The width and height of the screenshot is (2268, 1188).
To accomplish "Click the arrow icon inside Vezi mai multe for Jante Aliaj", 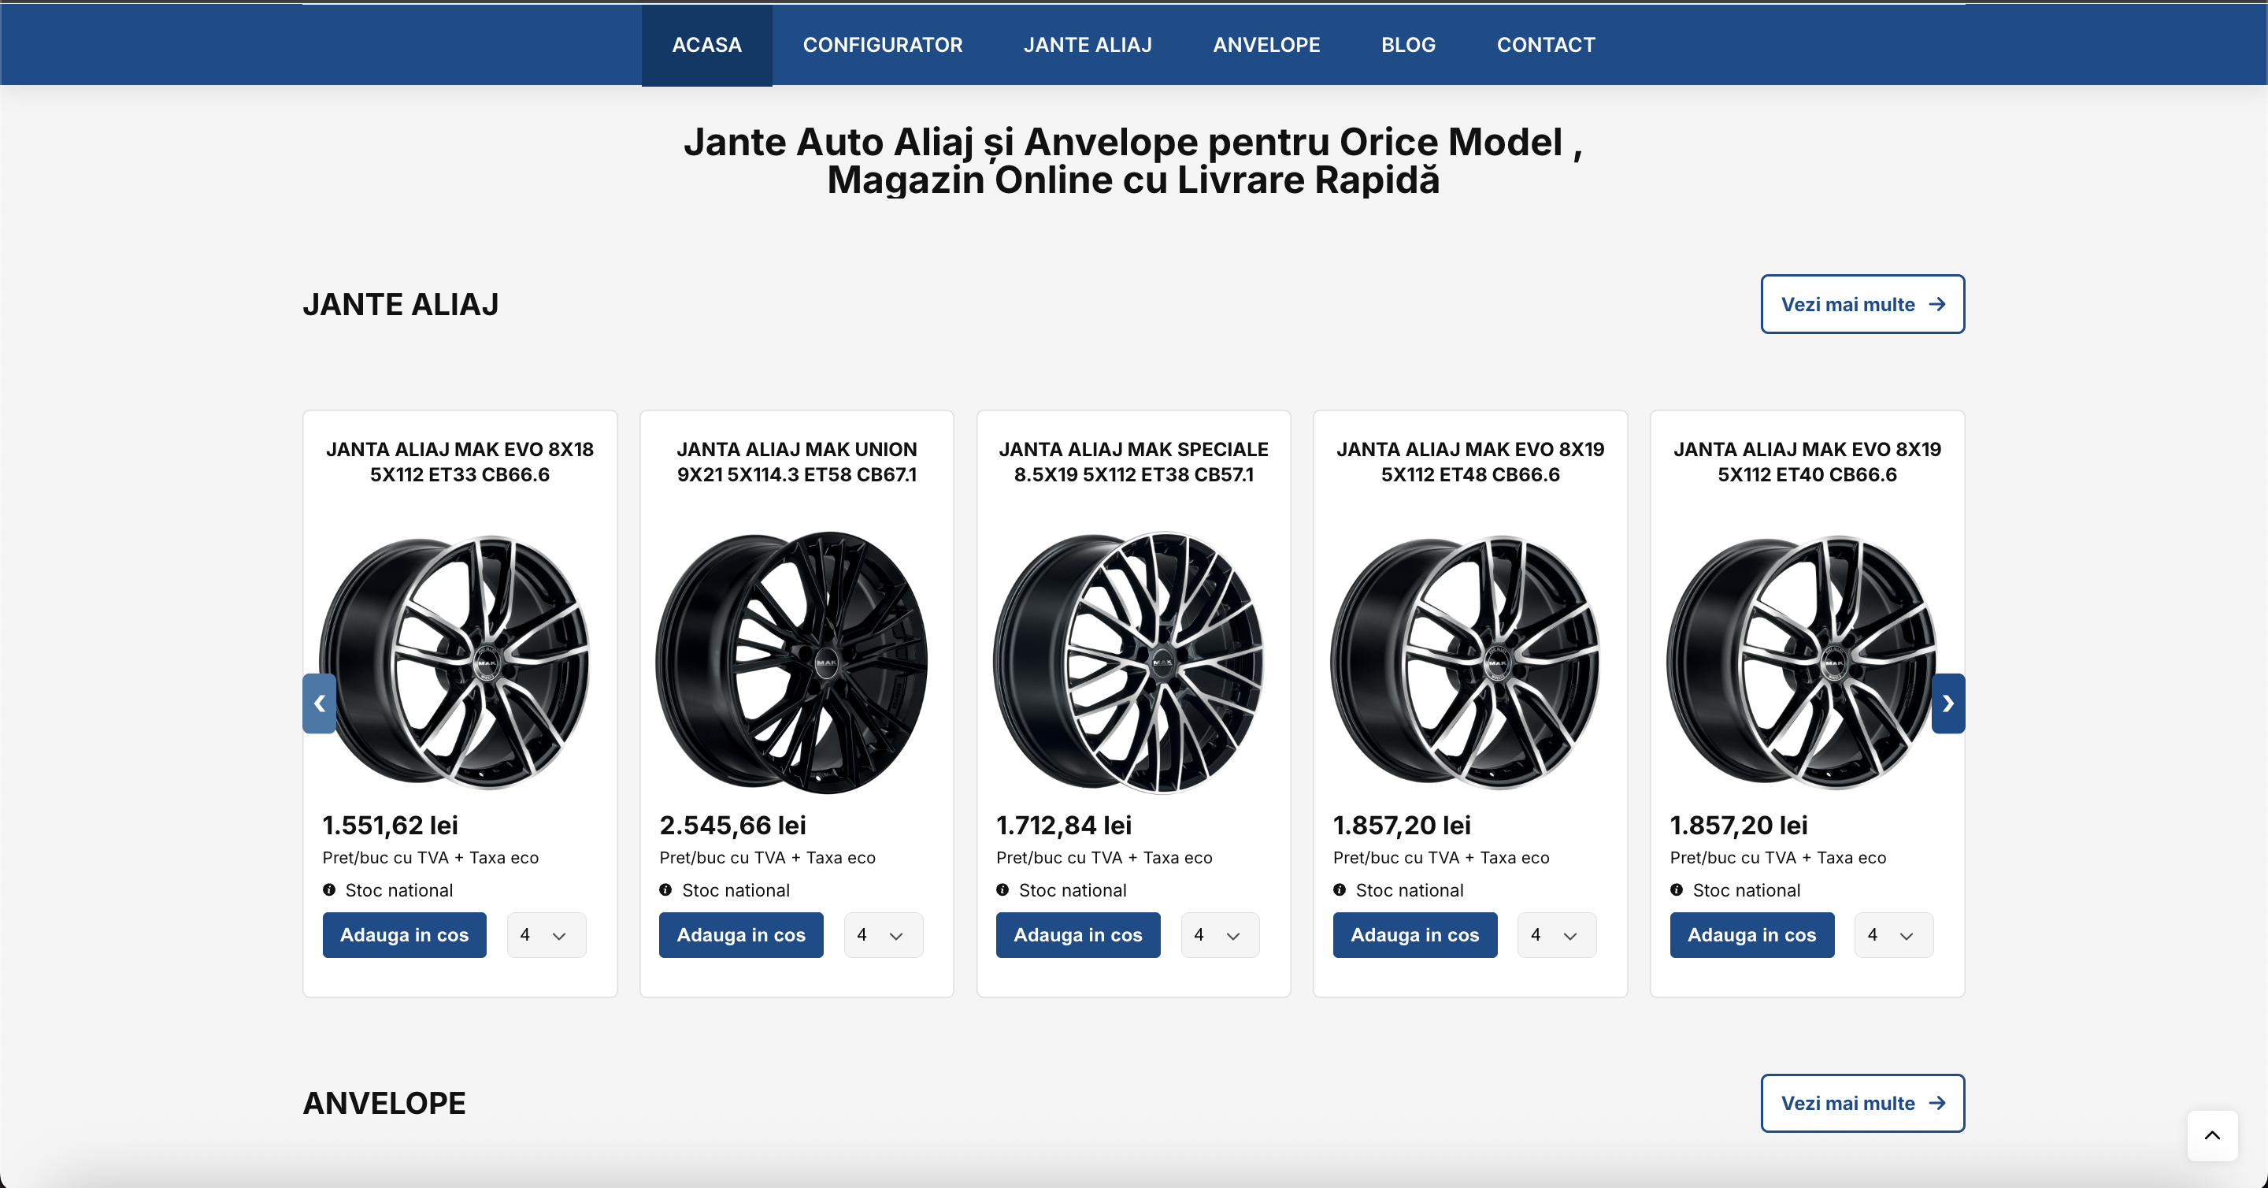I will [1937, 304].
